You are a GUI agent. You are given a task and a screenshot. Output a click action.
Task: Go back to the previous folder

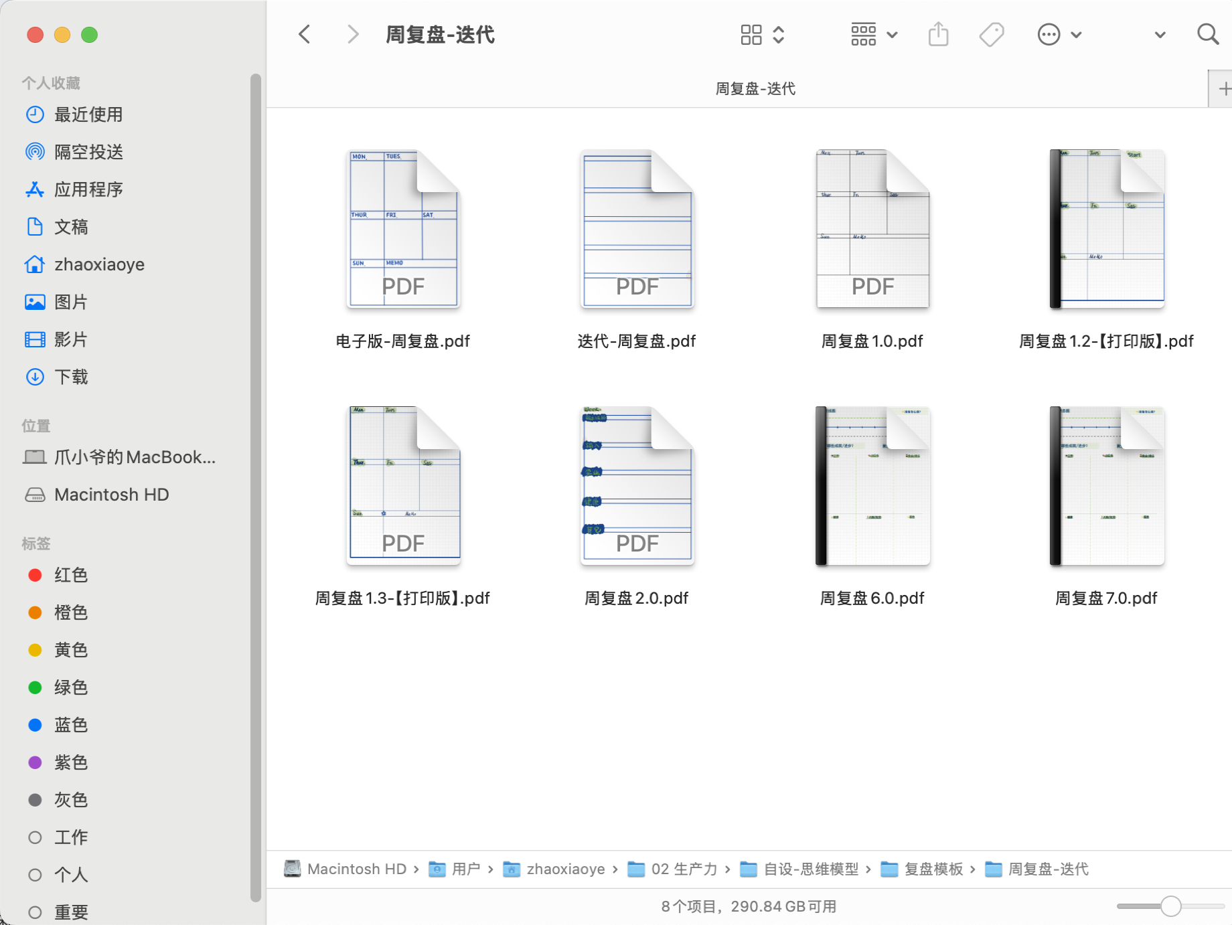(x=305, y=34)
